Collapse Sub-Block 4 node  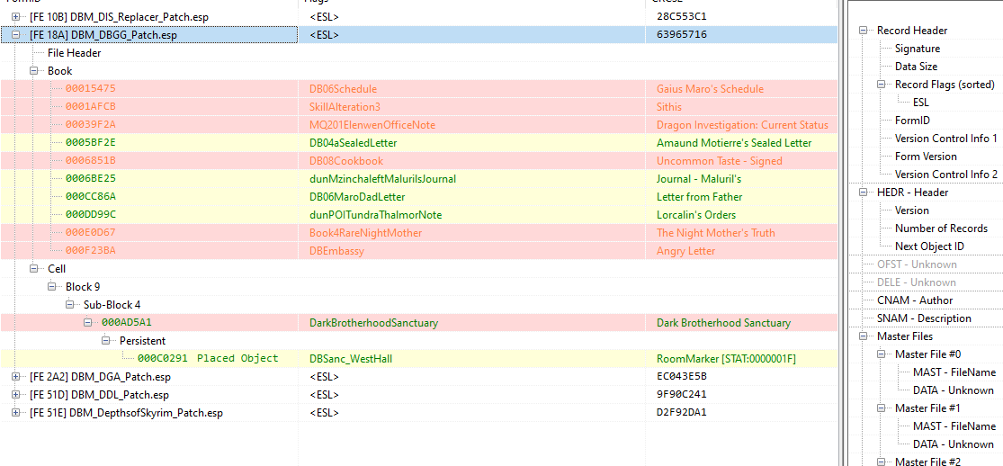70,305
